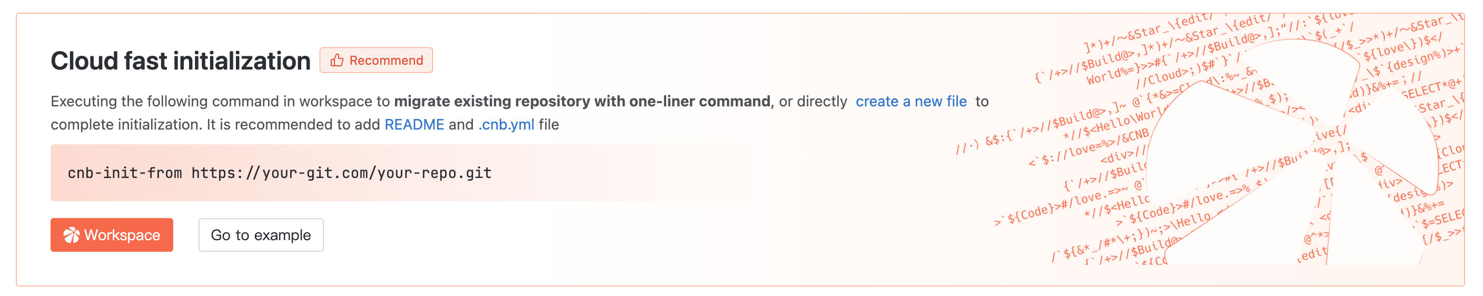Screen dimensions: 1483x296
Task: Click the thumbs-up icon in Recommend badge
Action: point(337,61)
